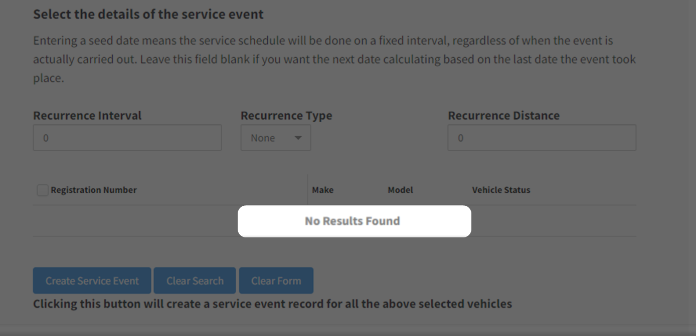Screen dimensions: 696x336
Task: Click the No Results Found message
Action: (x=353, y=221)
